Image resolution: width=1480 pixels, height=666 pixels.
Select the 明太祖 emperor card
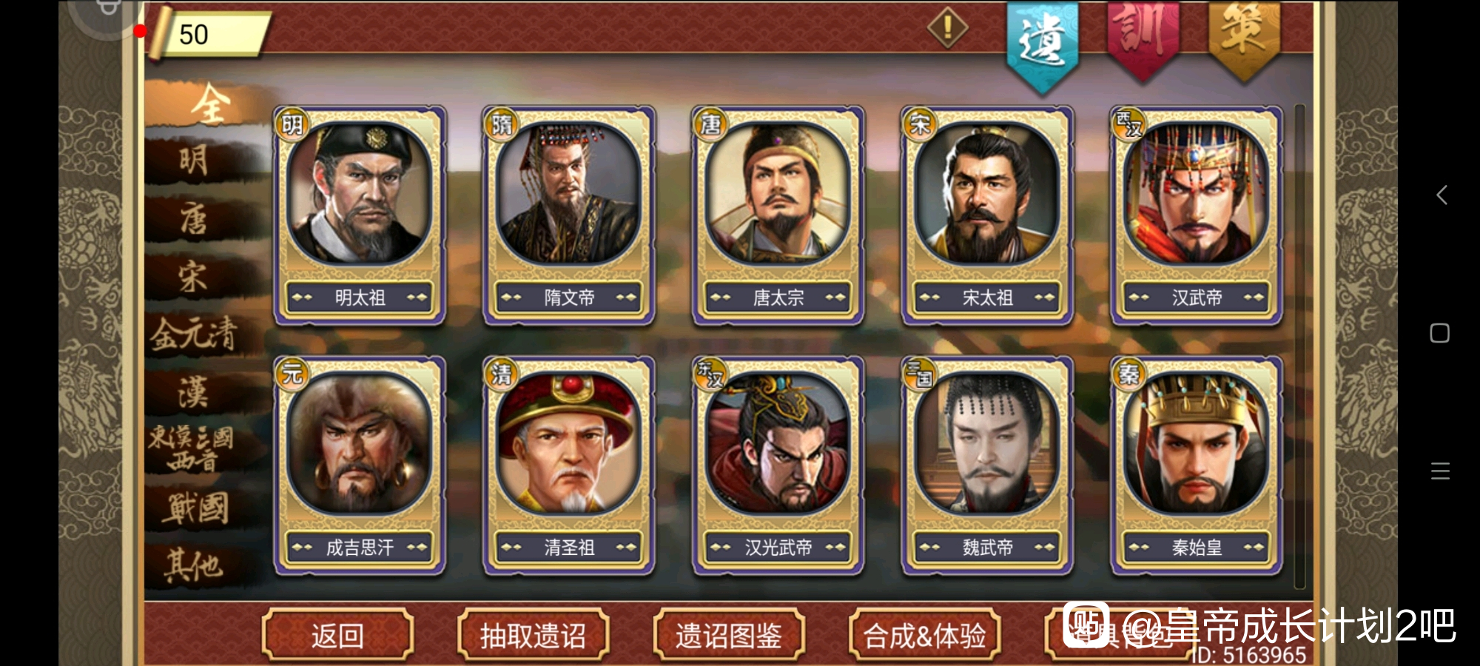360,215
